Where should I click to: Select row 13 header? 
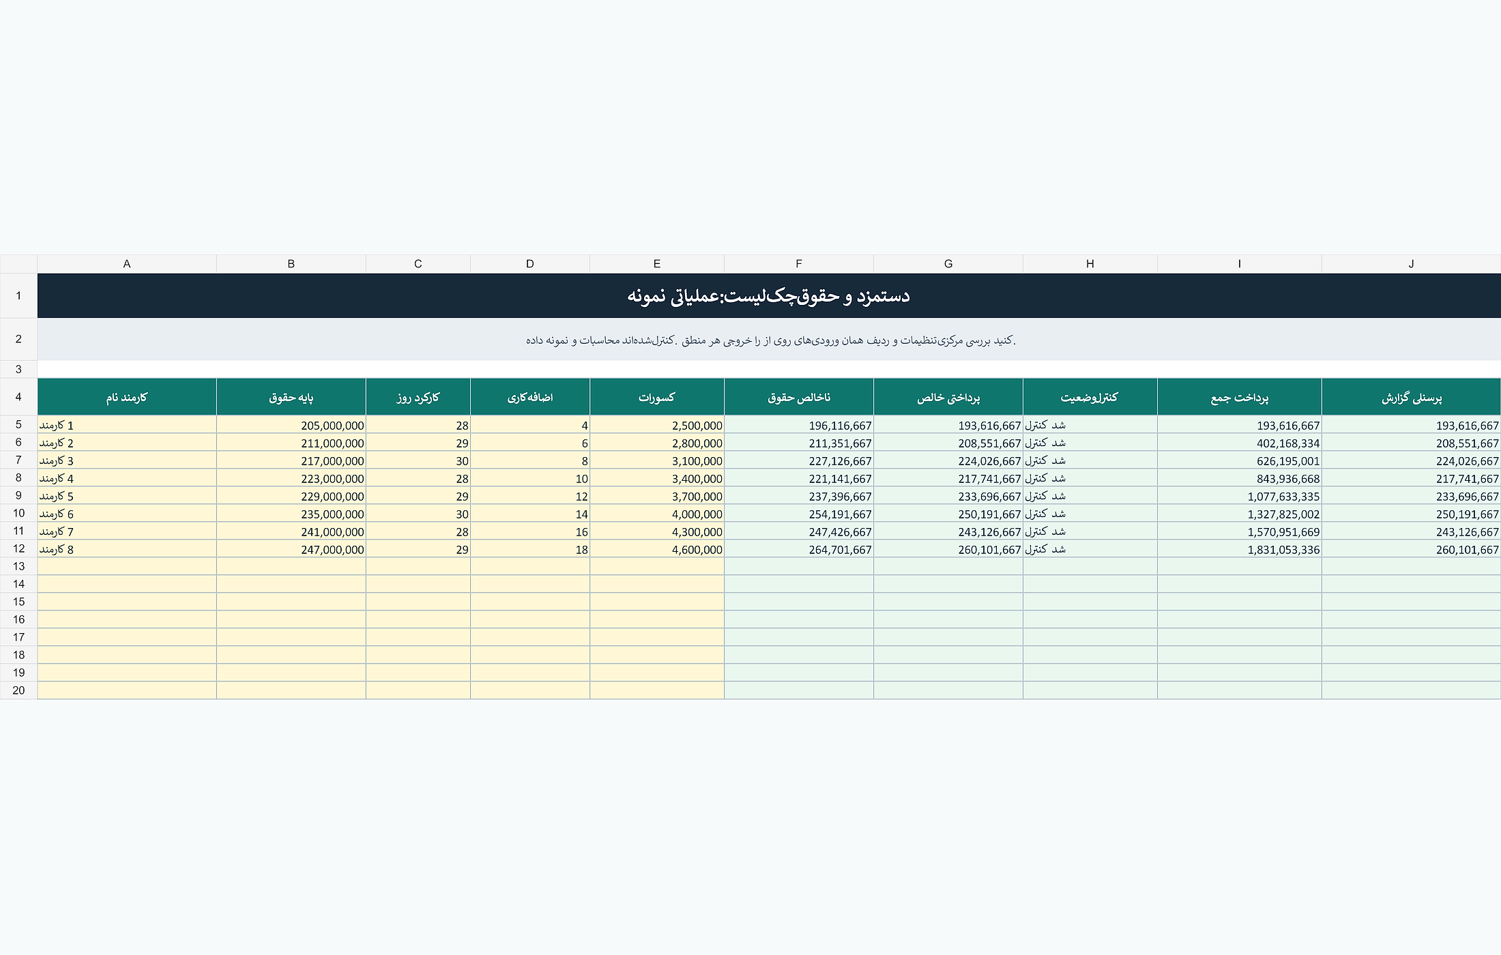(18, 566)
